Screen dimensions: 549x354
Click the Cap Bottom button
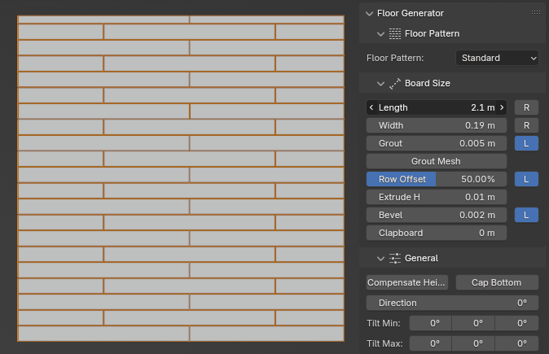coord(495,282)
